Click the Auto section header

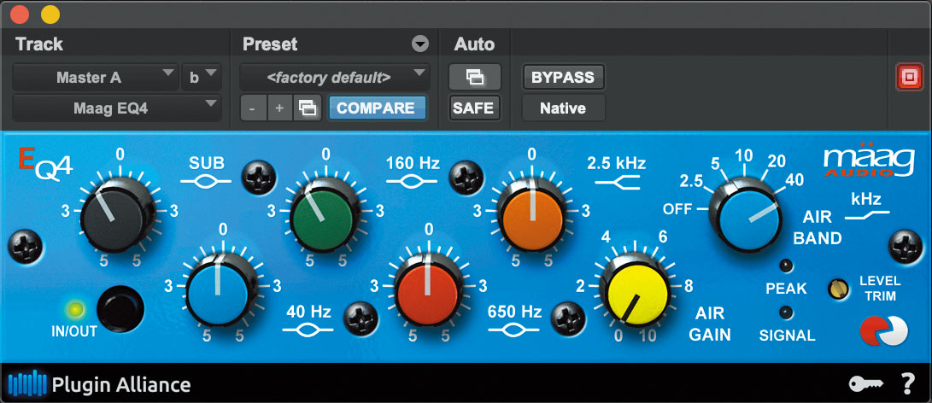(x=474, y=44)
